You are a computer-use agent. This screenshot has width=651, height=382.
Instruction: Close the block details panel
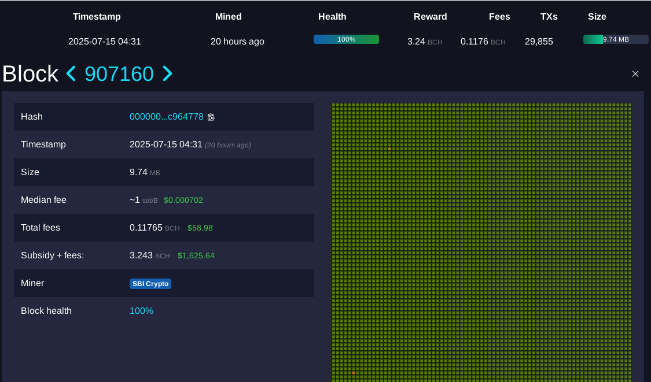click(x=635, y=74)
